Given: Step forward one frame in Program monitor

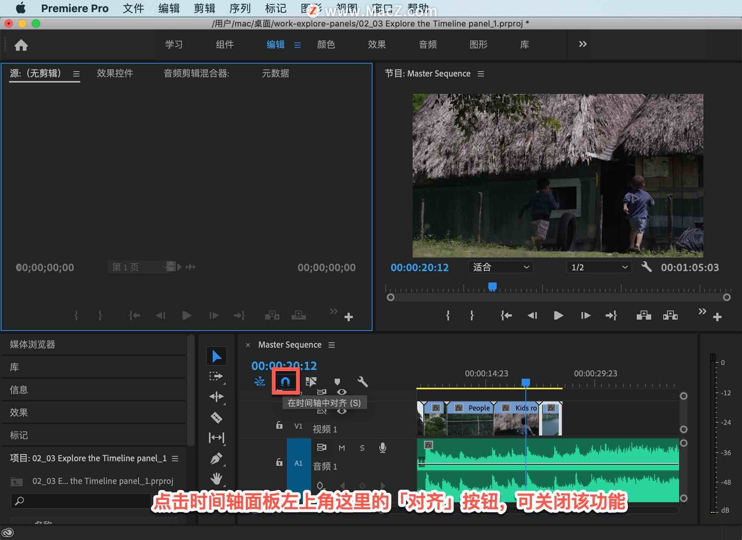Looking at the screenshot, I should click(585, 316).
